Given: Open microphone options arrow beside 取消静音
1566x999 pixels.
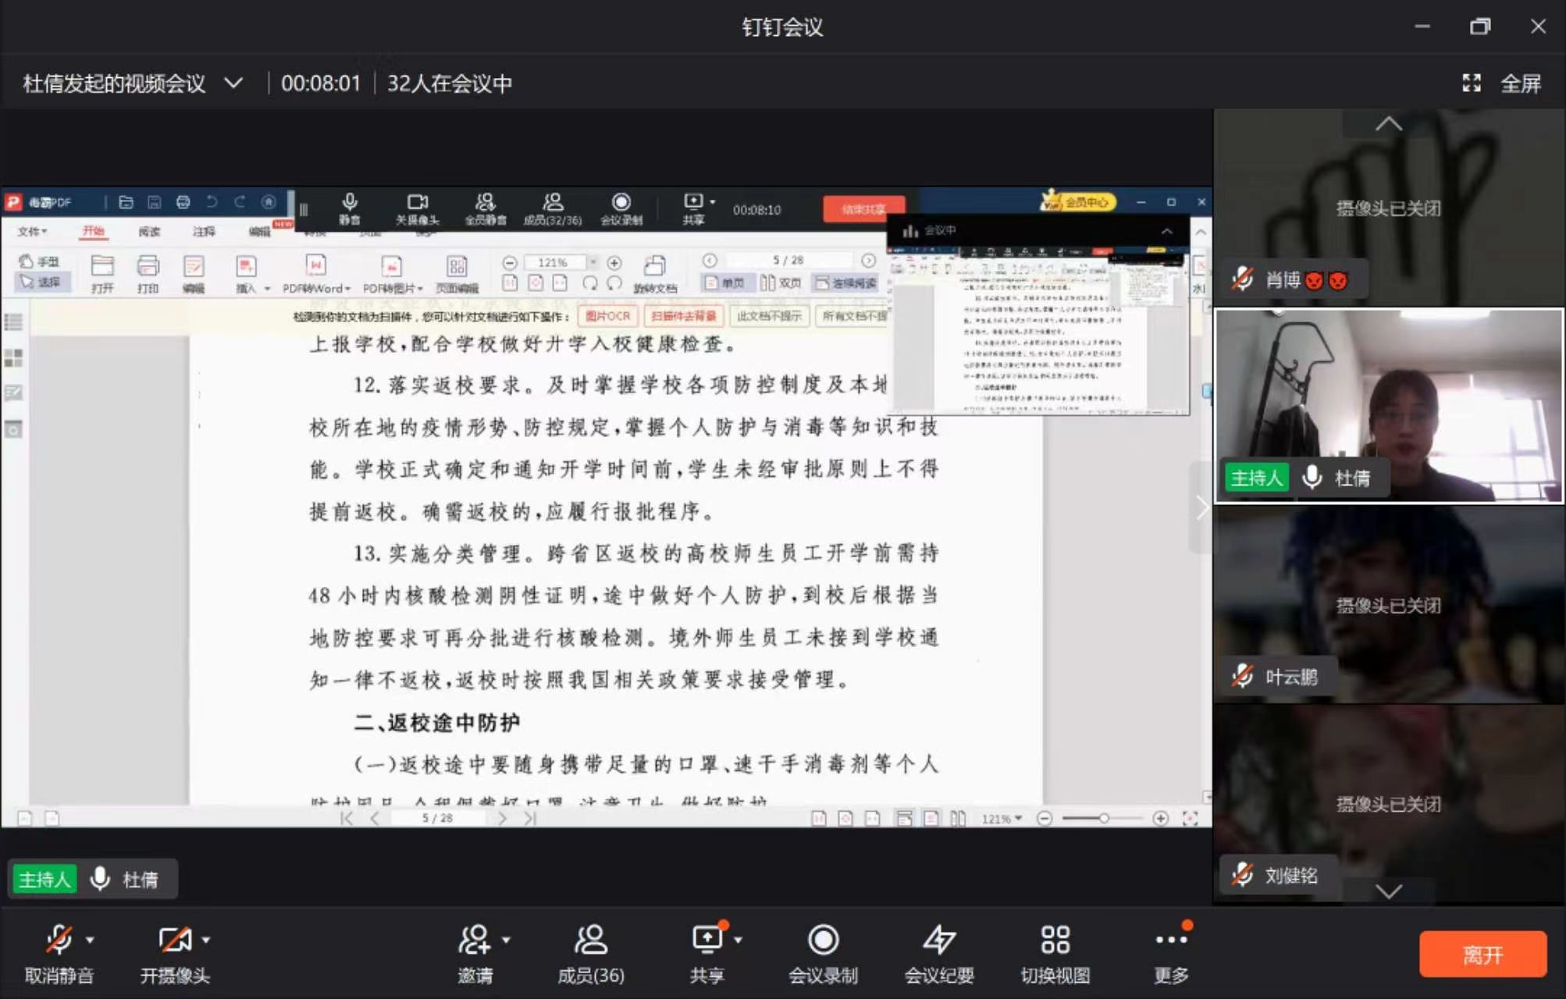Looking at the screenshot, I should click(x=90, y=940).
